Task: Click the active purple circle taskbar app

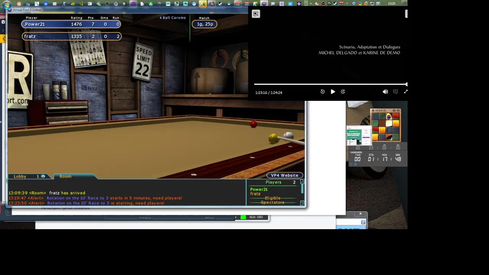Action: pos(133,3)
